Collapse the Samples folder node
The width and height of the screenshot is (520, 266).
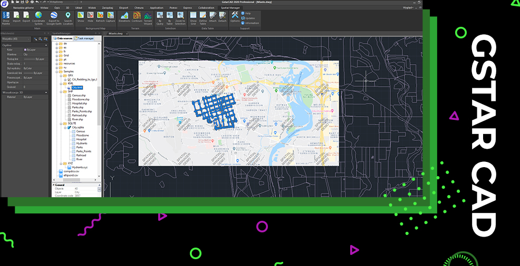[57, 71]
